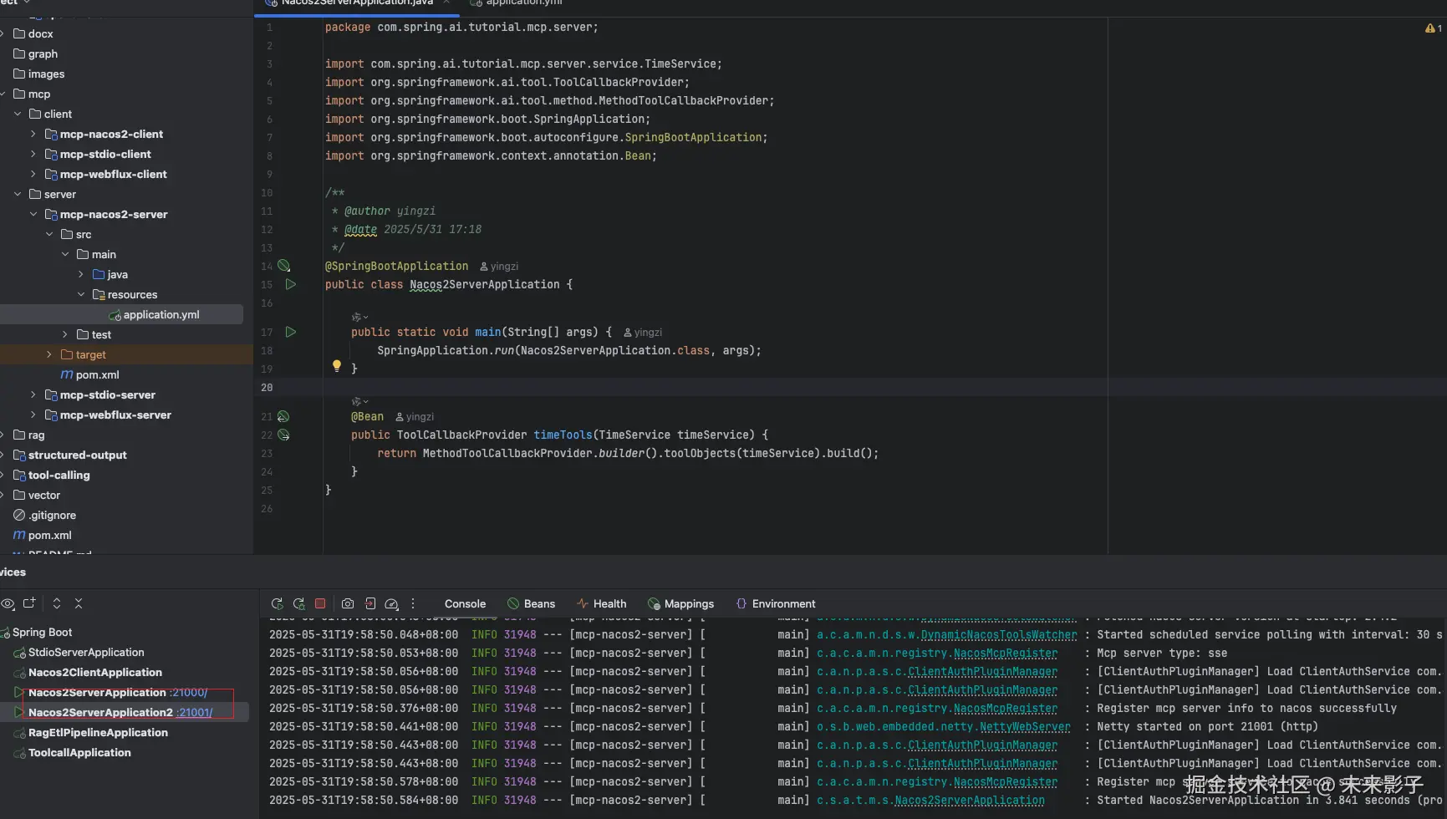Image resolution: width=1447 pixels, height=819 pixels.
Task: Collapse the mcp-nacos2-server module
Action: click(x=33, y=214)
